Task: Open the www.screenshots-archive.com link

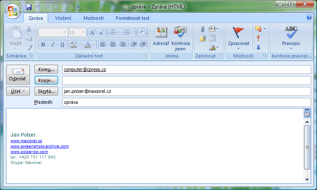Action: click(40, 146)
